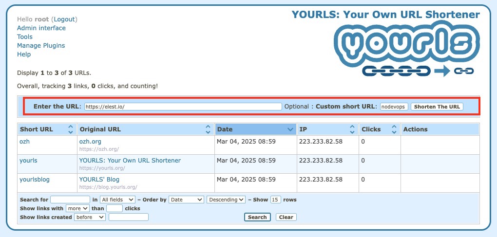This screenshot has height=237, width=497.
Task: Click the Original URL column header text
Action: coord(100,129)
